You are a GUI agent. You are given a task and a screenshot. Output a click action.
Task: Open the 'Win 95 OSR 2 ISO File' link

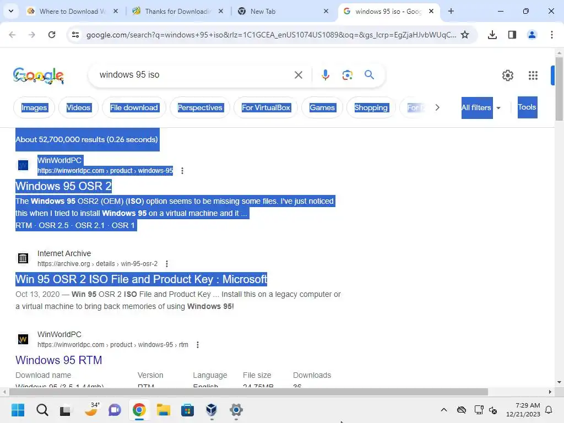(142, 279)
